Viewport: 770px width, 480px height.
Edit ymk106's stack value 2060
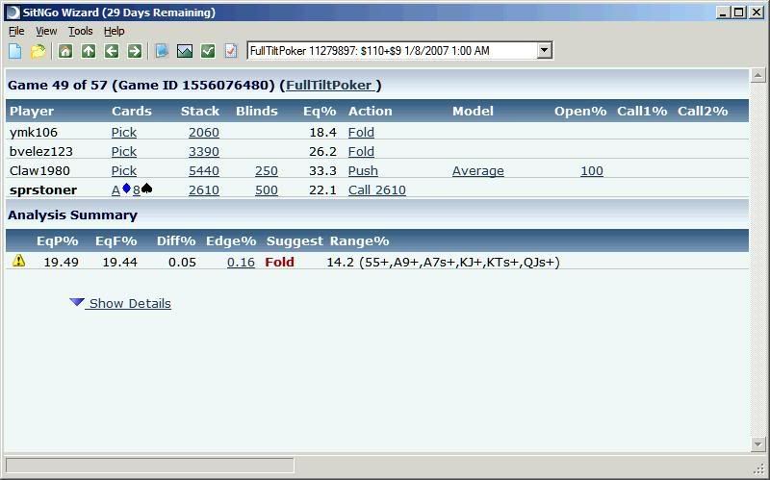click(204, 133)
